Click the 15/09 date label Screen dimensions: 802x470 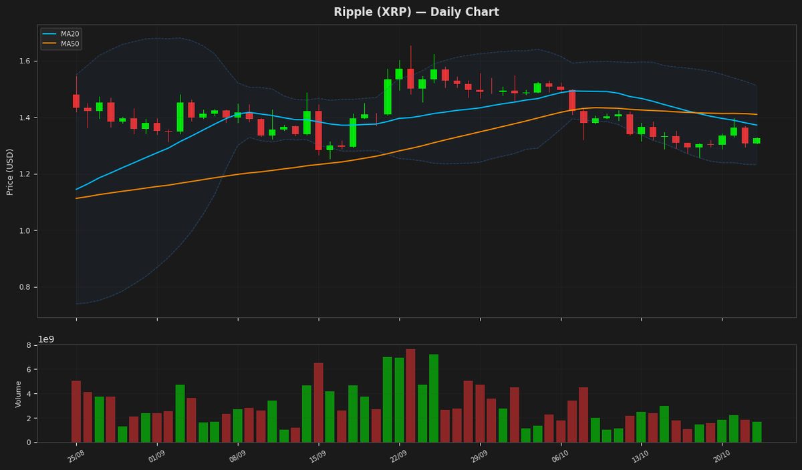318,456
